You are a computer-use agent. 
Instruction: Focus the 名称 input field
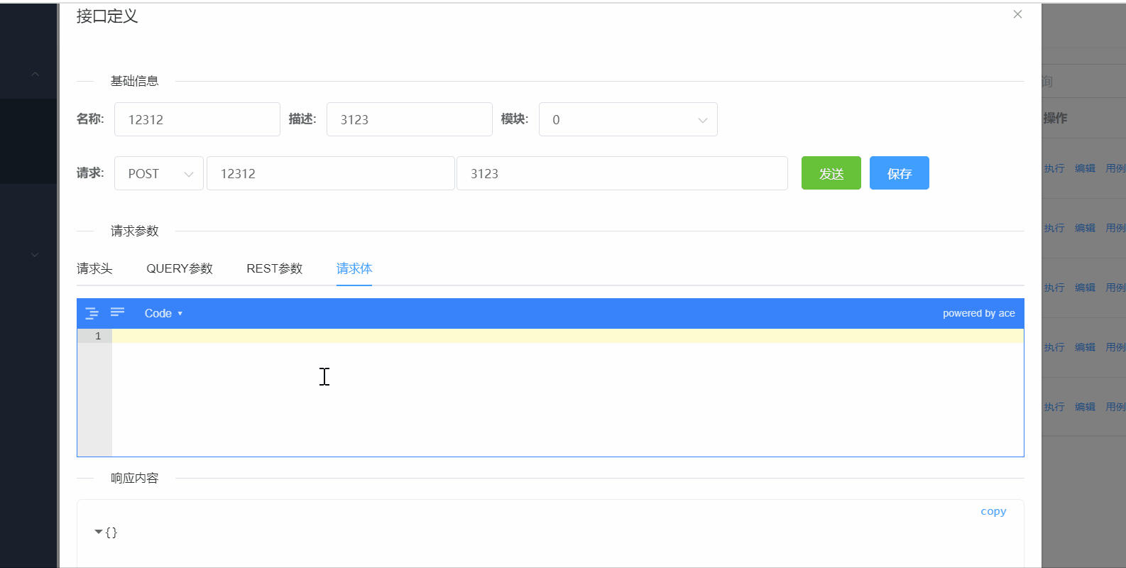pyautogui.click(x=197, y=119)
